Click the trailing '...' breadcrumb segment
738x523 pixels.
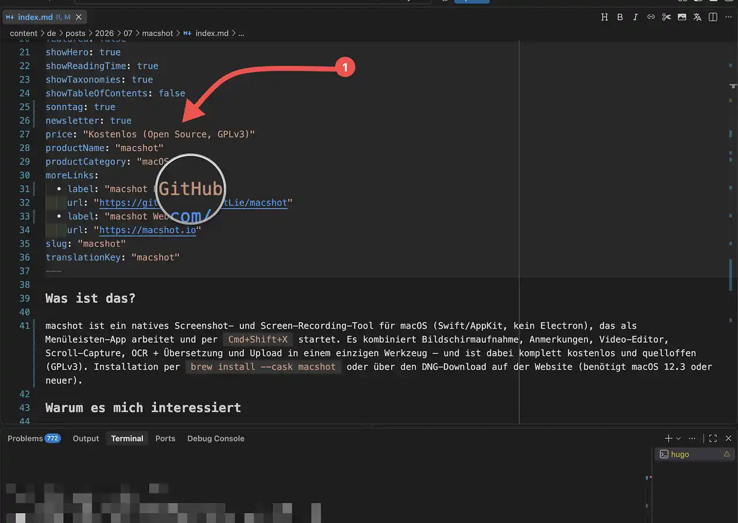click(241, 33)
